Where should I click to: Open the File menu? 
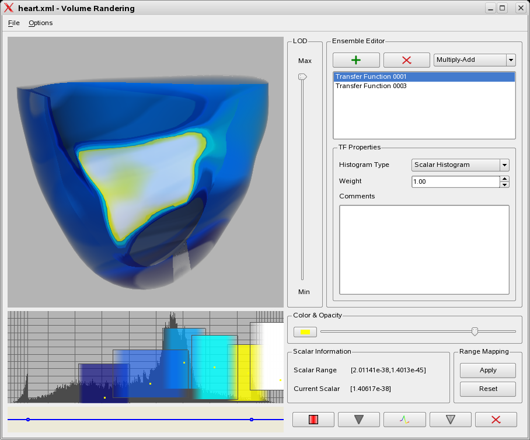coord(14,23)
